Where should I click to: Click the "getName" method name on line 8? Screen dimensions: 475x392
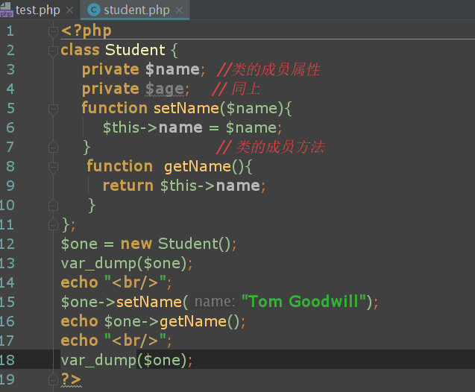coord(198,166)
